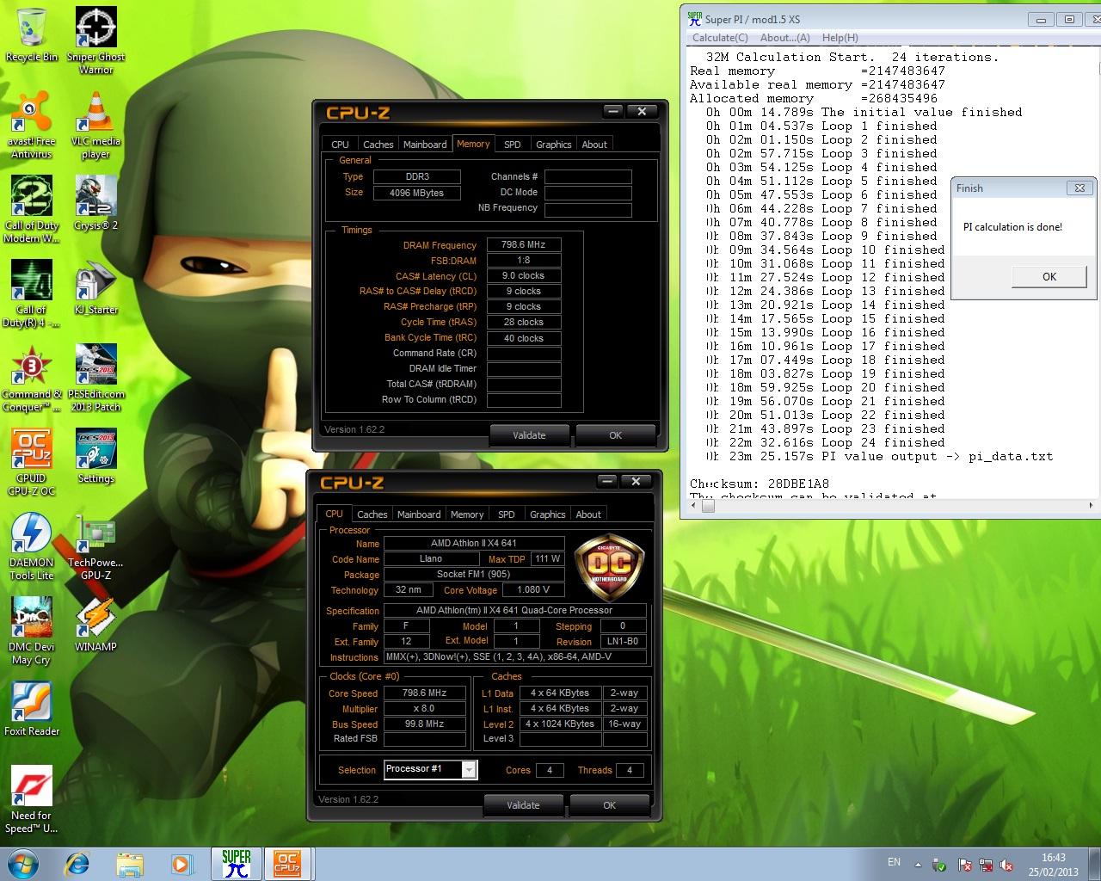The width and height of the screenshot is (1101, 881).
Task: Open Windows Media Player from the taskbar
Action: (181, 864)
